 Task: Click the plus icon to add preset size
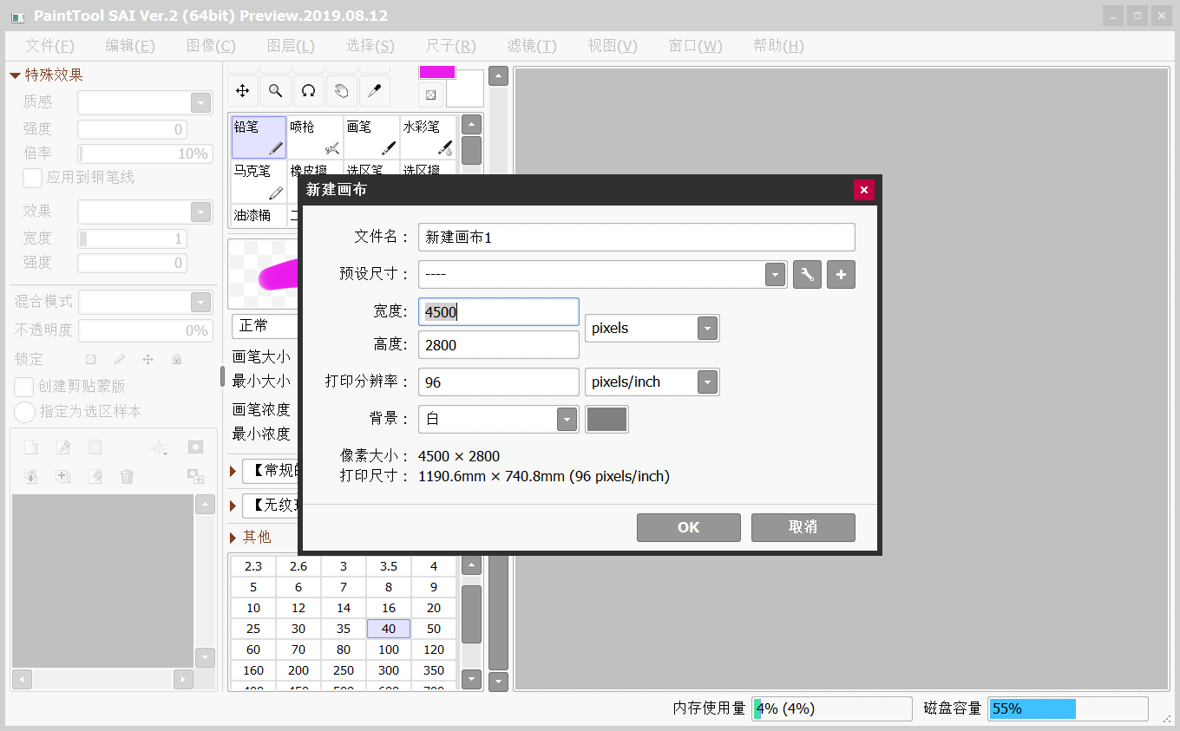[x=841, y=275]
